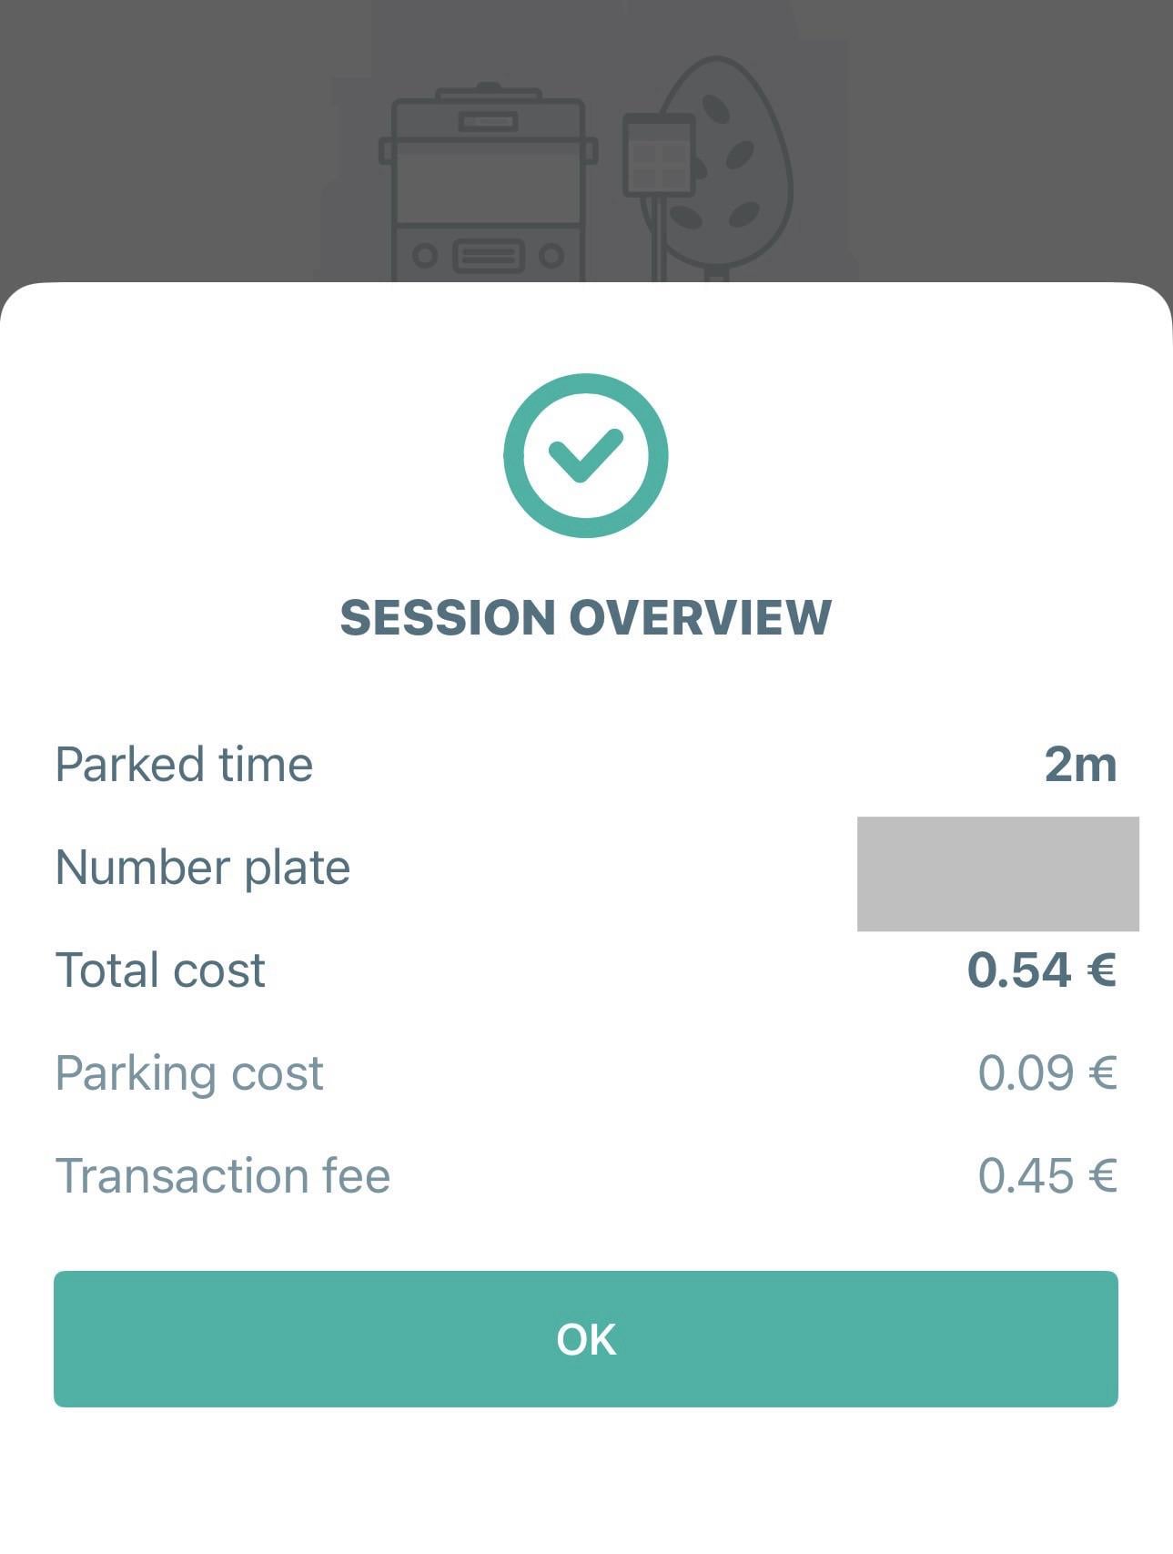Click the 0.09 € parking cost value
Screen dimensions: 1173x1554
(1047, 1072)
